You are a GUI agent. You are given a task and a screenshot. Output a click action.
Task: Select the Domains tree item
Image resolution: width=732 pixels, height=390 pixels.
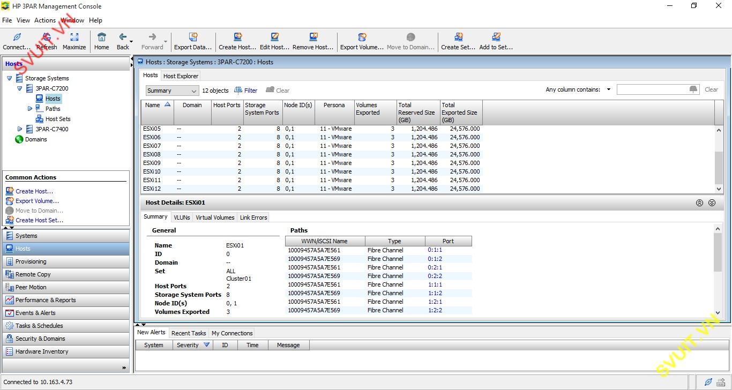coord(36,139)
